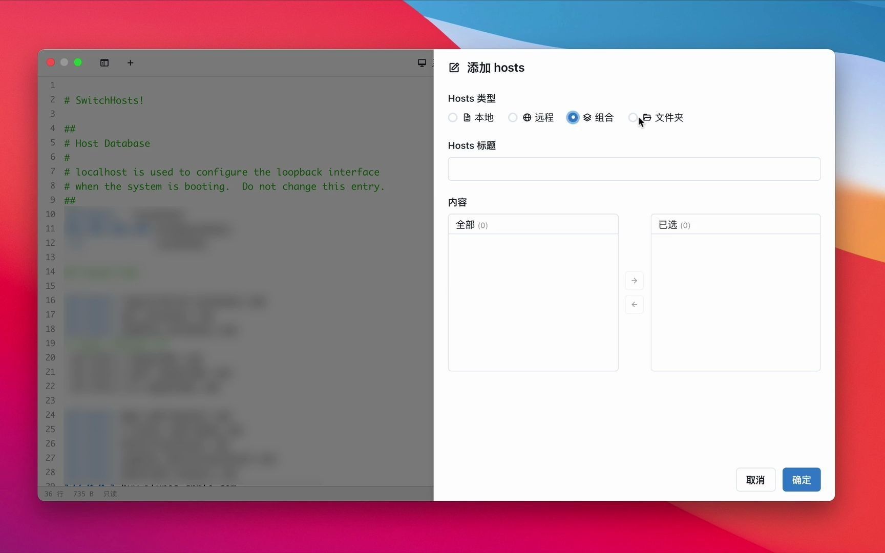Toggle the left sidebar panel icon

[x=104, y=63]
